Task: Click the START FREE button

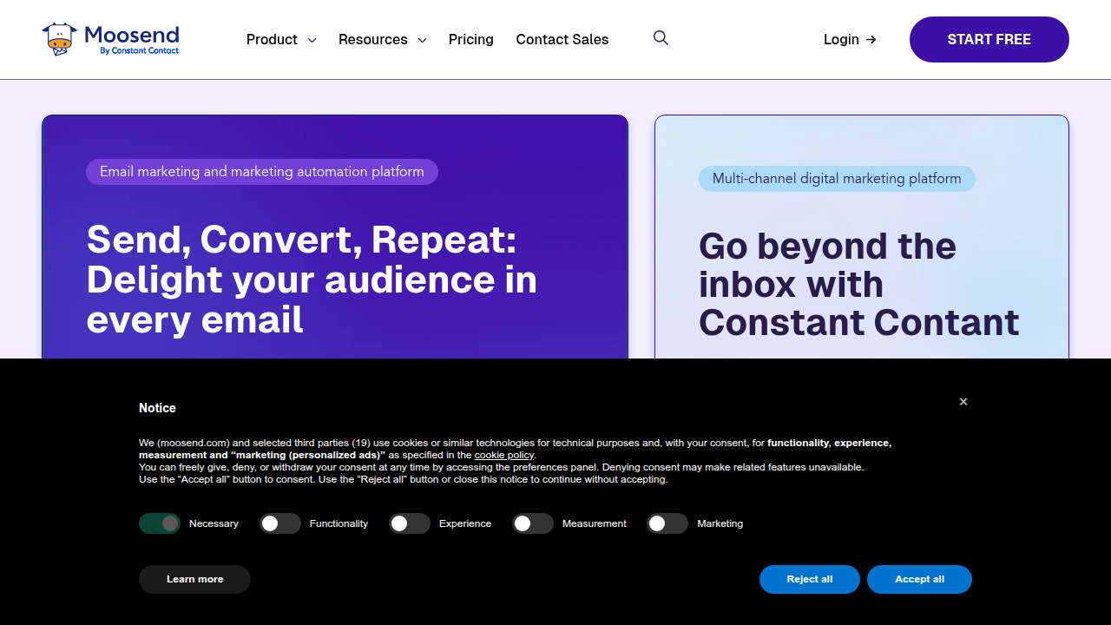Action: pos(989,39)
